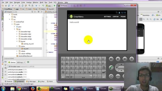Screen dimensions: 162x91
Task: Open the Terminal tool window tab
Action: (x=8, y=81)
